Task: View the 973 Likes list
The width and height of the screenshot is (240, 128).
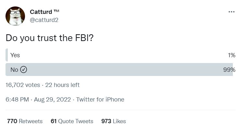Action: pos(114,121)
